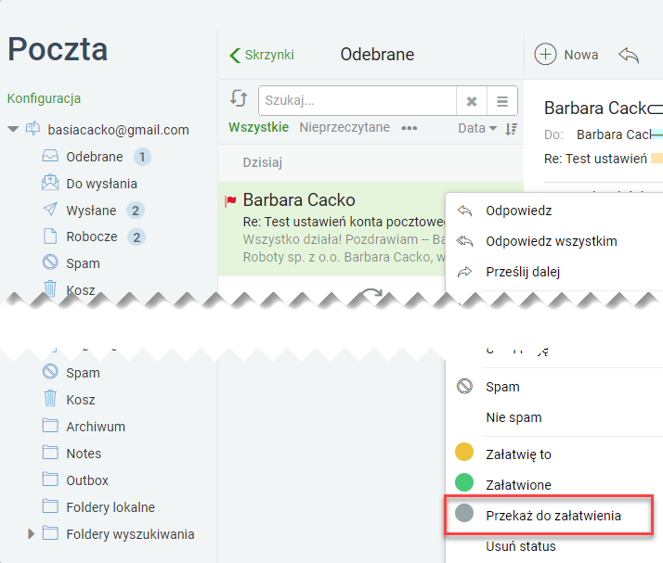This screenshot has height=563, width=663.
Task: Open the Konfiguracja link
Action: click(44, 98)
